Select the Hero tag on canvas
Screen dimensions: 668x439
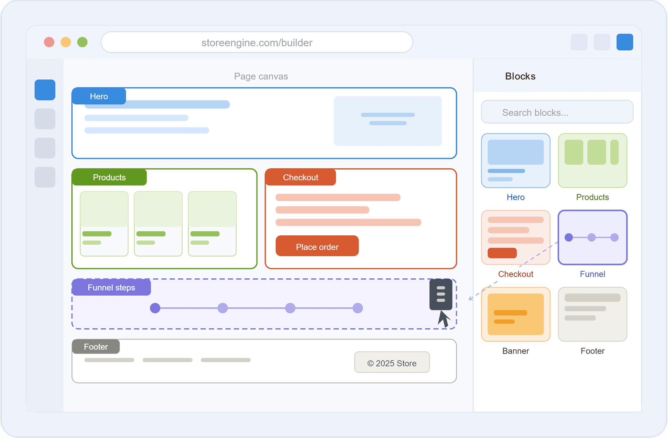click(x=99, y=96)
